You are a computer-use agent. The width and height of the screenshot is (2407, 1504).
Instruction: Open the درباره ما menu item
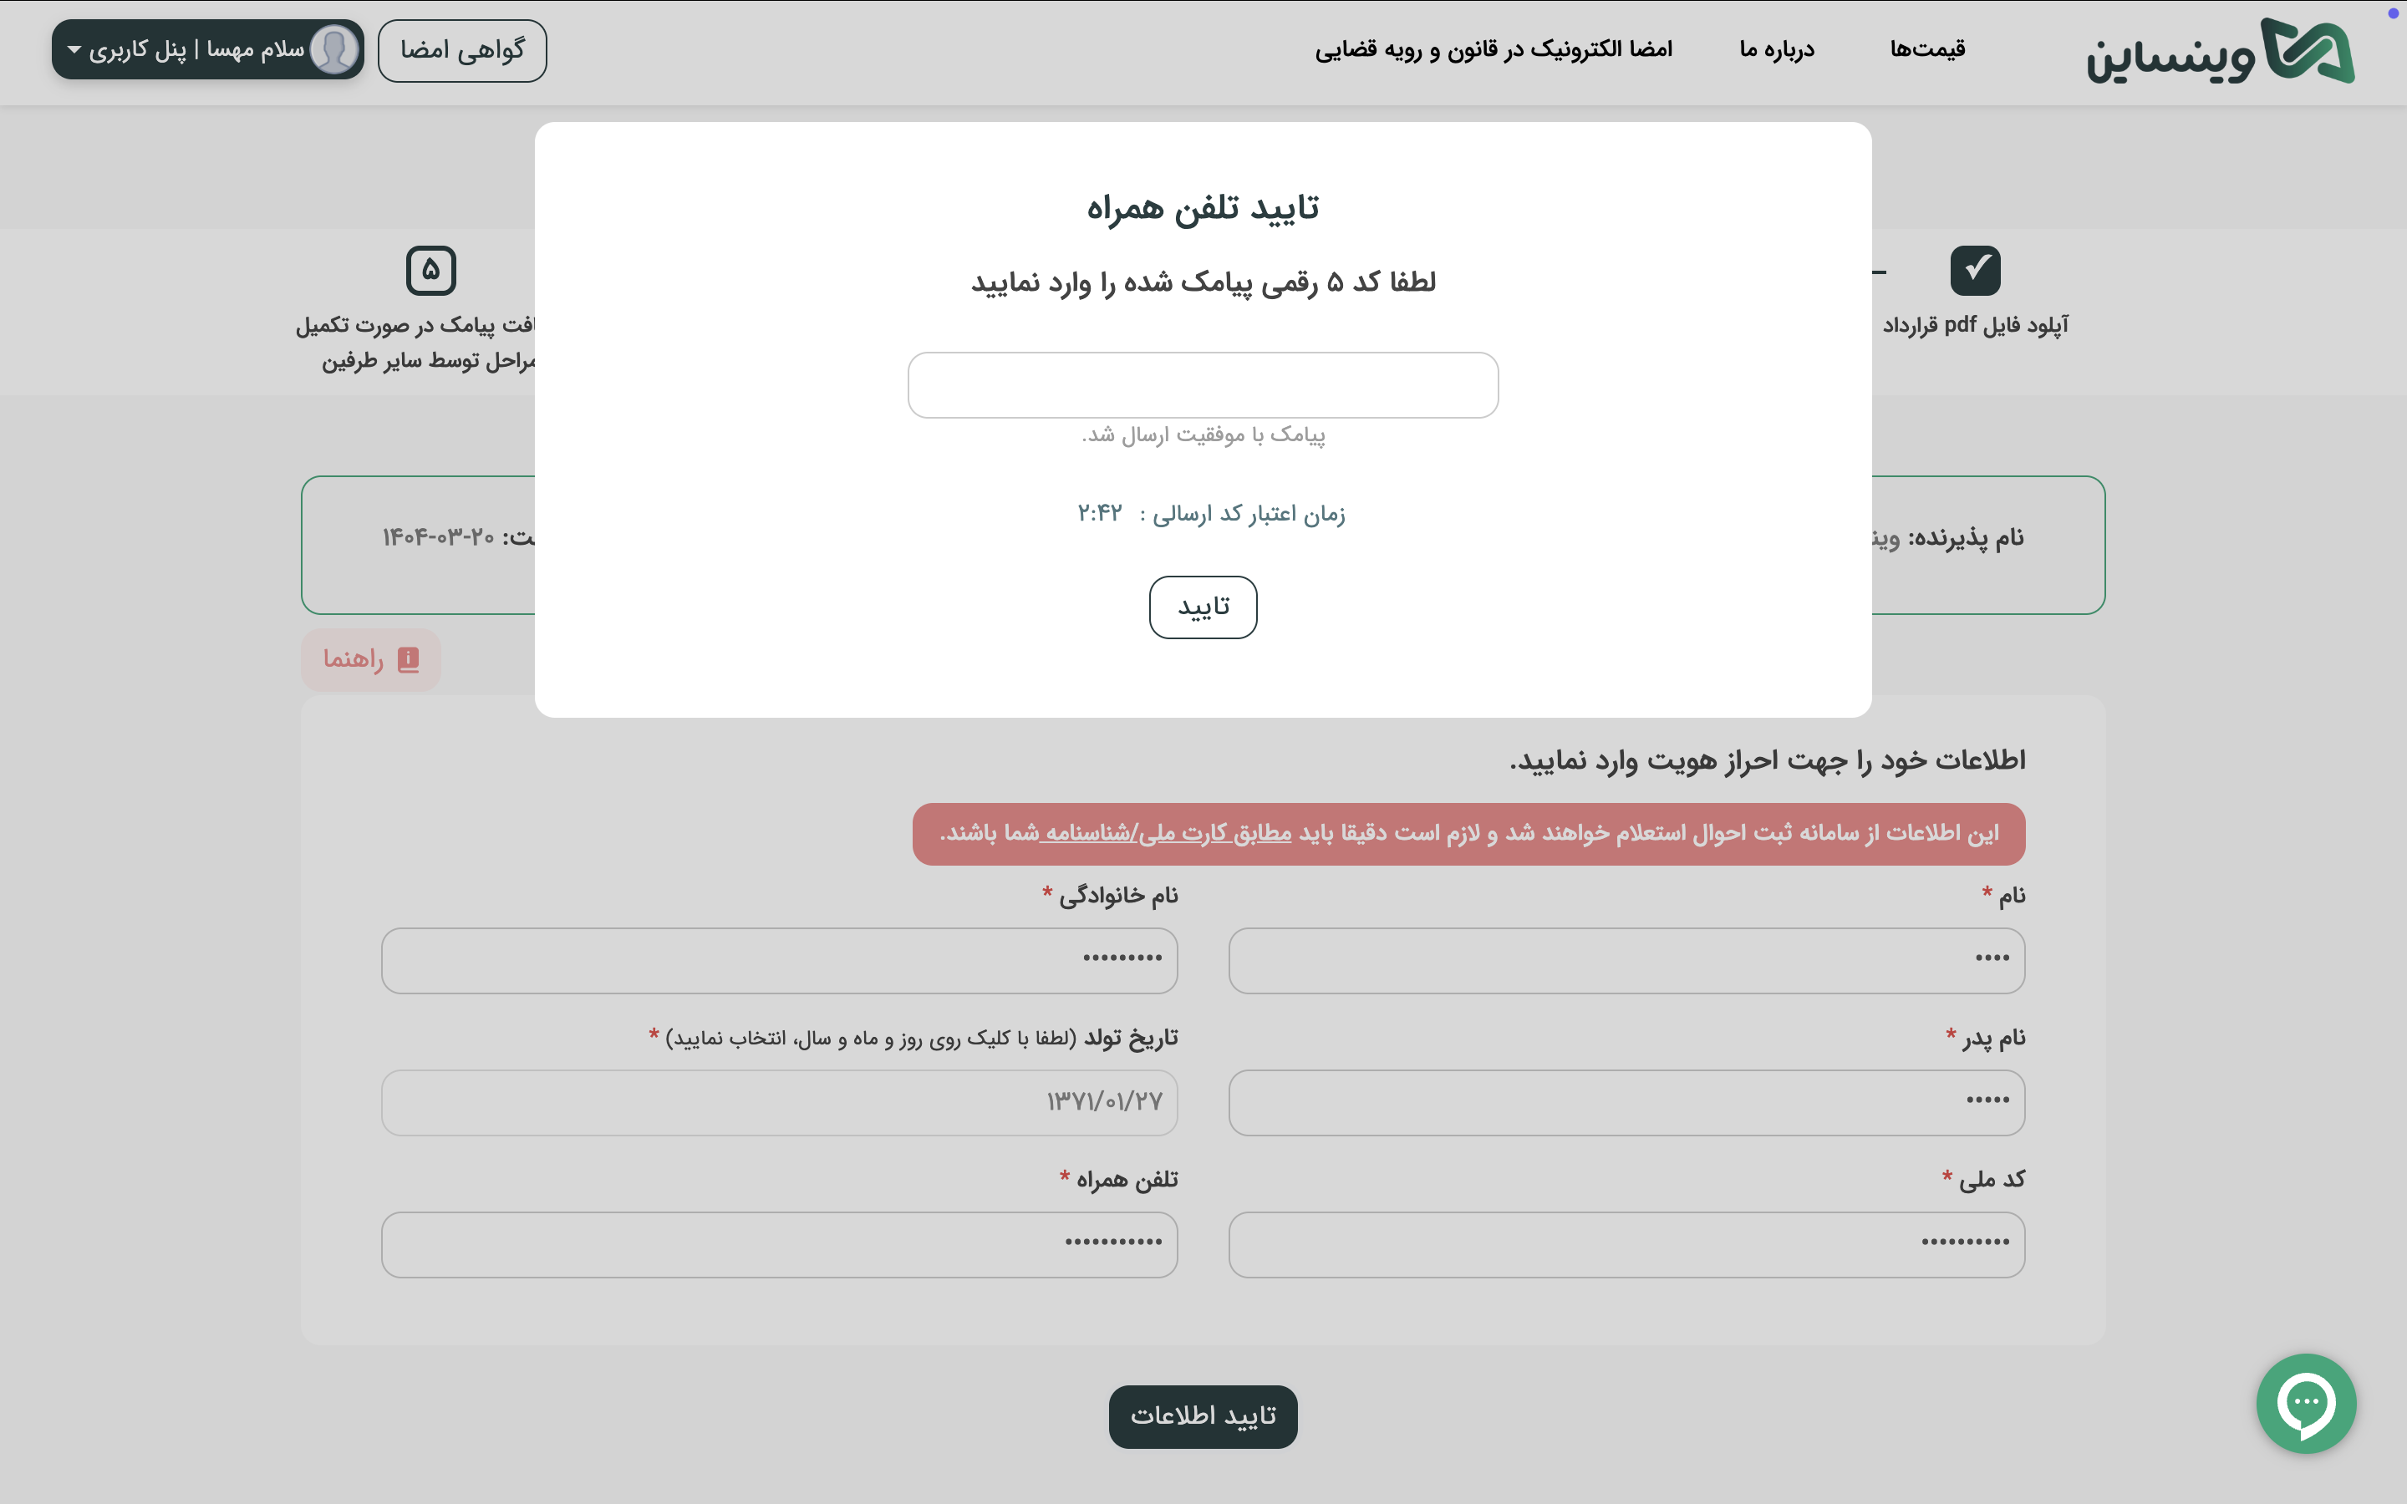(x=1776, y=50)
